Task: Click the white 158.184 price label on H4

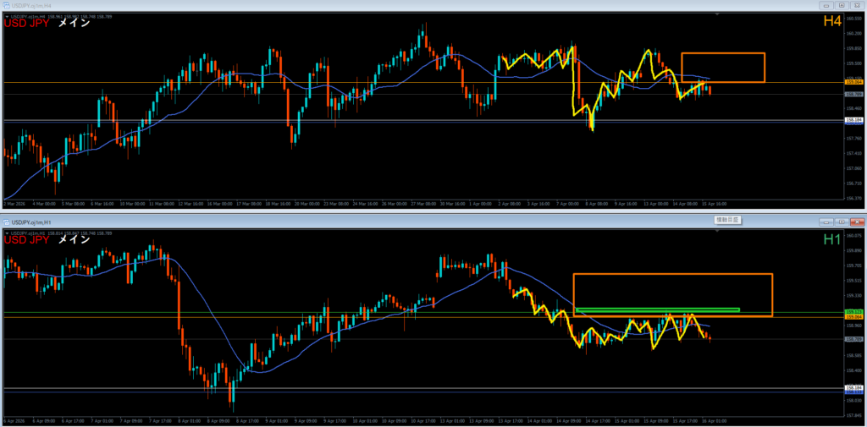Action: 853,121
